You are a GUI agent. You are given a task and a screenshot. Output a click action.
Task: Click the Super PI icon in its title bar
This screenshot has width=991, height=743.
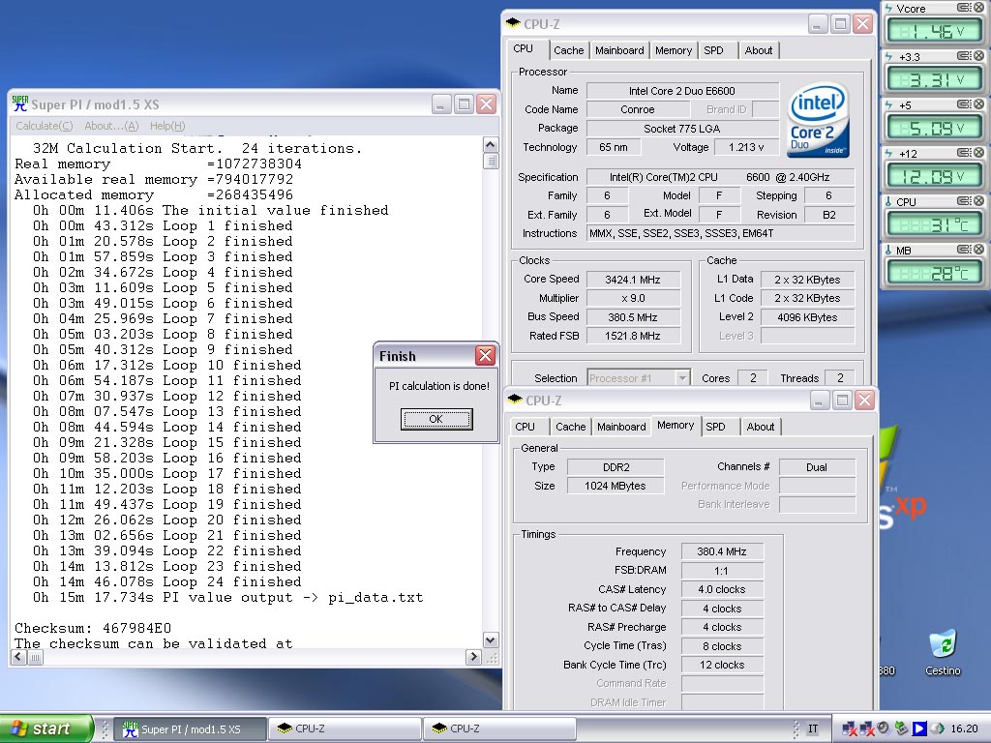coord(20,104)
